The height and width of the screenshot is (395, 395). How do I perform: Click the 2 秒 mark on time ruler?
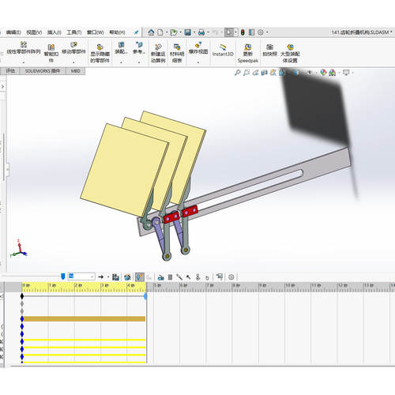[78, 285]
